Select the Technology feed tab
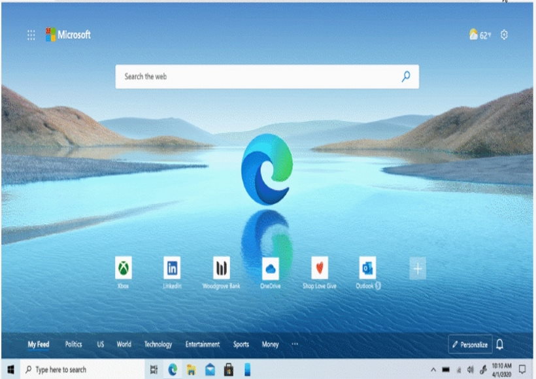Image resolution: width=536 pixels, height=379 pixels. [158, 344]
